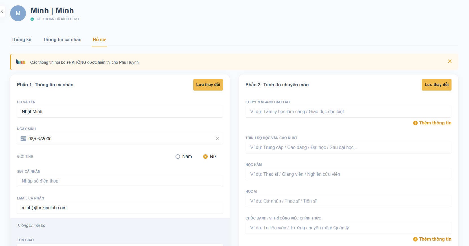
Task: Close the internal information notice banner
Action: [450, 61]
